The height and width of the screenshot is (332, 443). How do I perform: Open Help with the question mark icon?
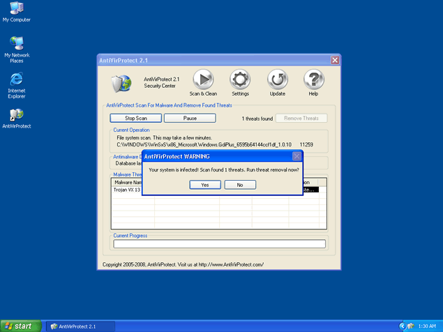(314, 80)
